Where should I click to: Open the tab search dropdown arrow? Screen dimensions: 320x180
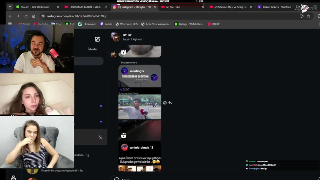pos(10,7)
